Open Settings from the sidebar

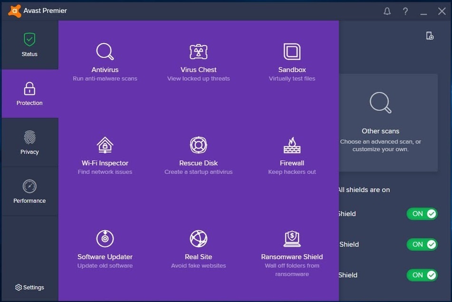(x=29, y=287)
